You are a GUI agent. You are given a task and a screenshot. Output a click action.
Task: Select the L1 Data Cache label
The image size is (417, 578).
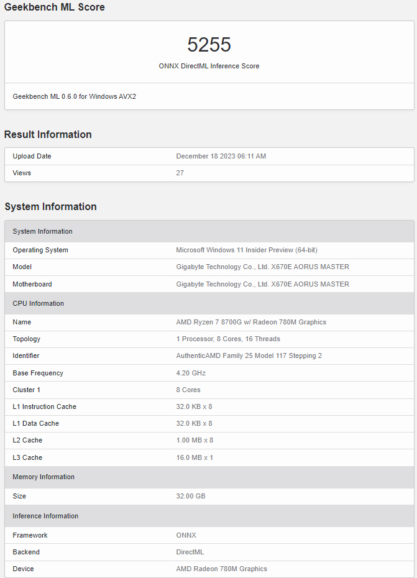coord(36,423)
